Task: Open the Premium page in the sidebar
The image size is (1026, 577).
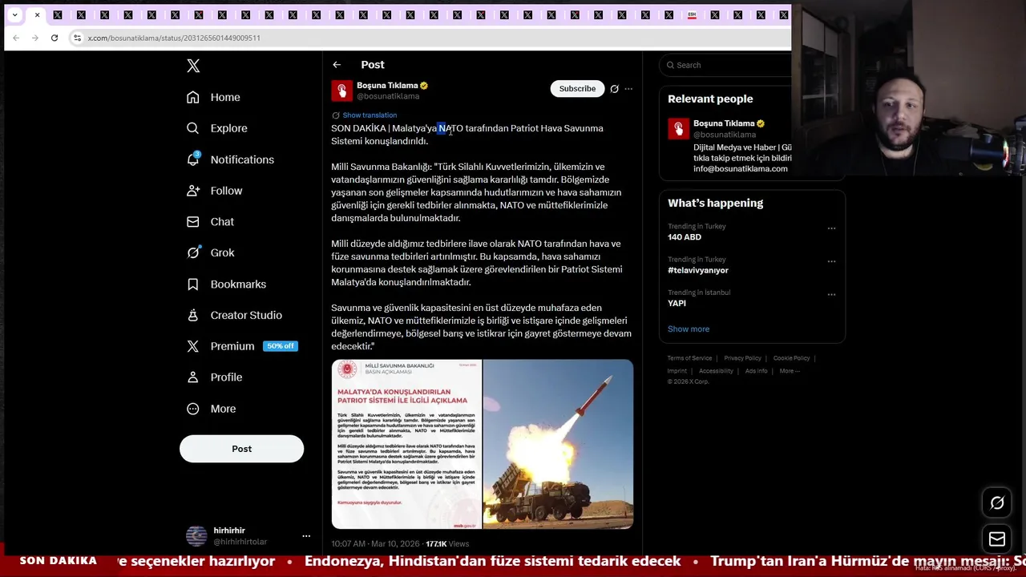Action: coord(232,346)
